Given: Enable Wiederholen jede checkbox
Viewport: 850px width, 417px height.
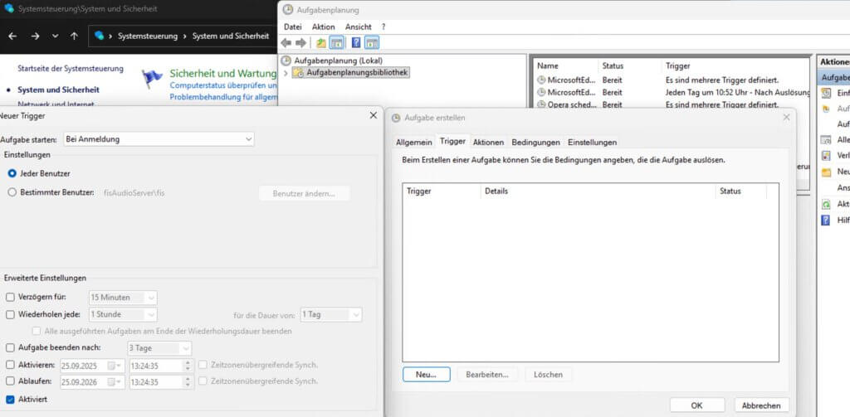Looking at the screenshot, I should [x=10, y=314].
